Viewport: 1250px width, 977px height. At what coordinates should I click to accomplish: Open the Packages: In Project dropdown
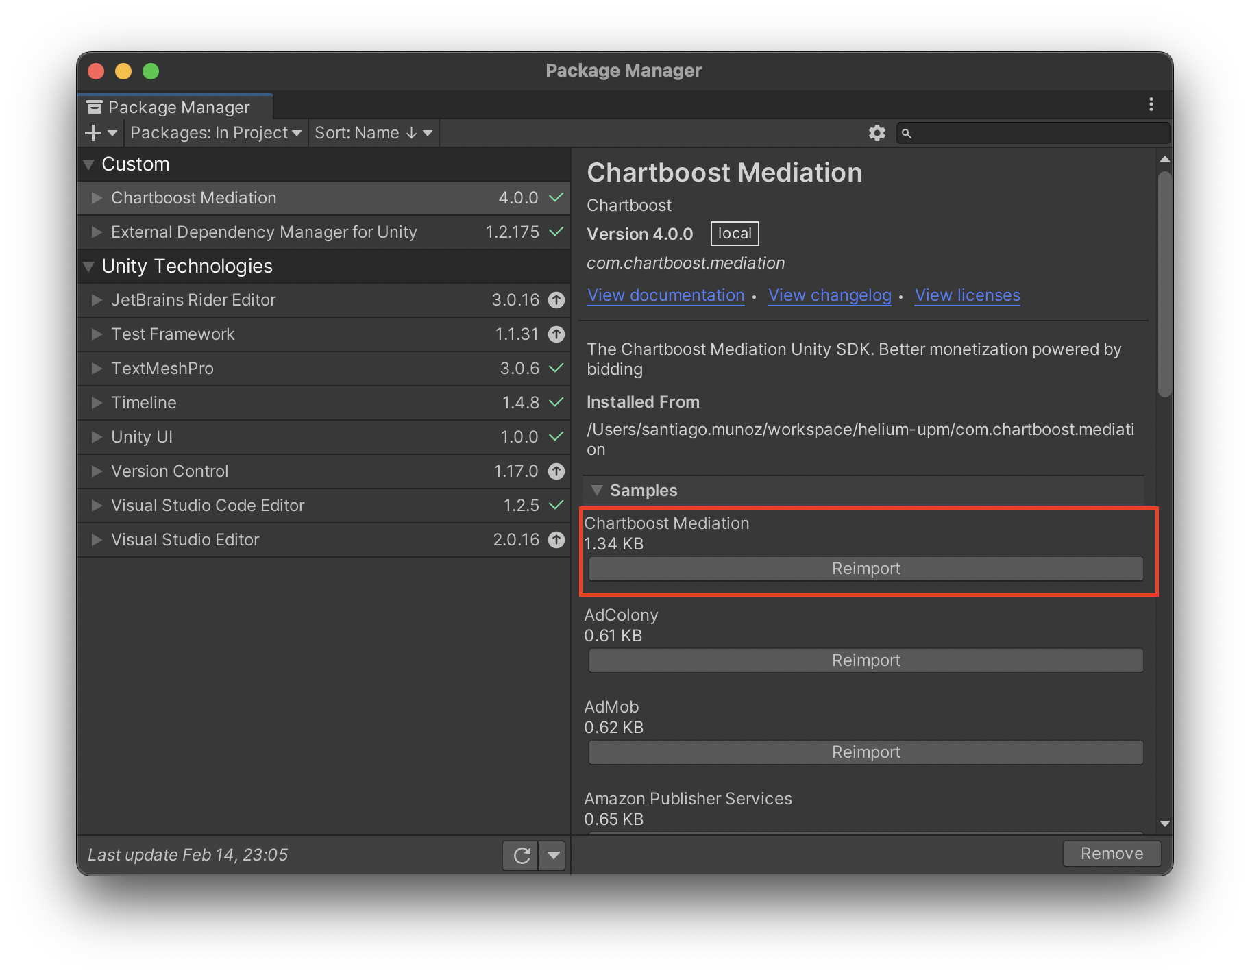click(x=215, y=133)
